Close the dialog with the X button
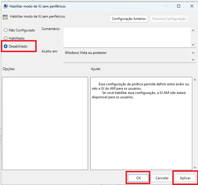Viewport: 198px width, 185px height. click(192, 6)
